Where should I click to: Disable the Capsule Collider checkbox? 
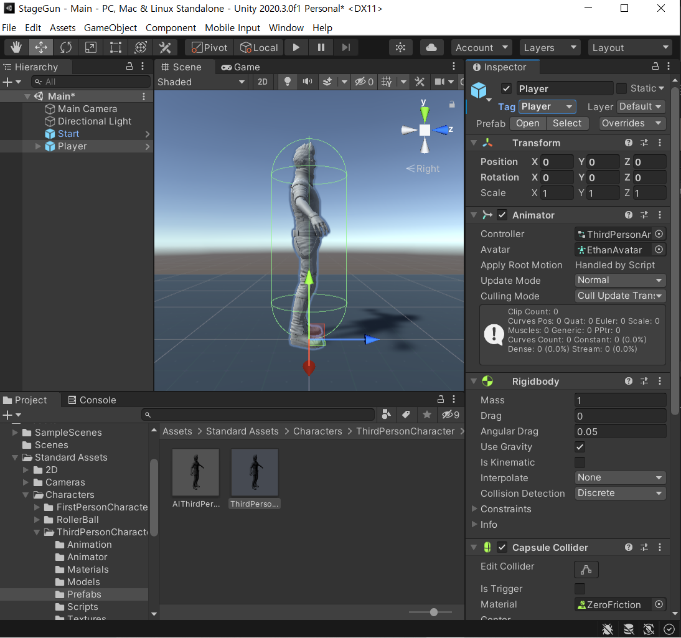click(x=502, y=548)
